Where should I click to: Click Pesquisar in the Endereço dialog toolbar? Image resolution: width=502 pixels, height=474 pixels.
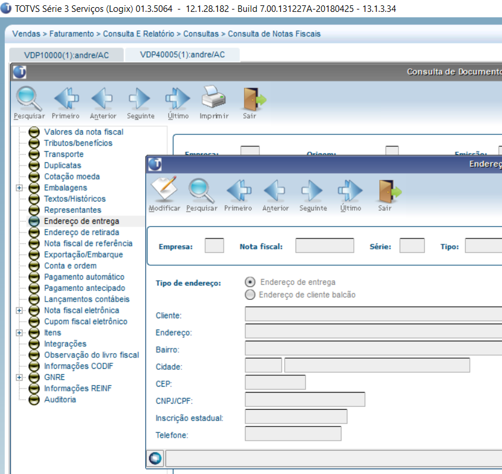(202, 194)
